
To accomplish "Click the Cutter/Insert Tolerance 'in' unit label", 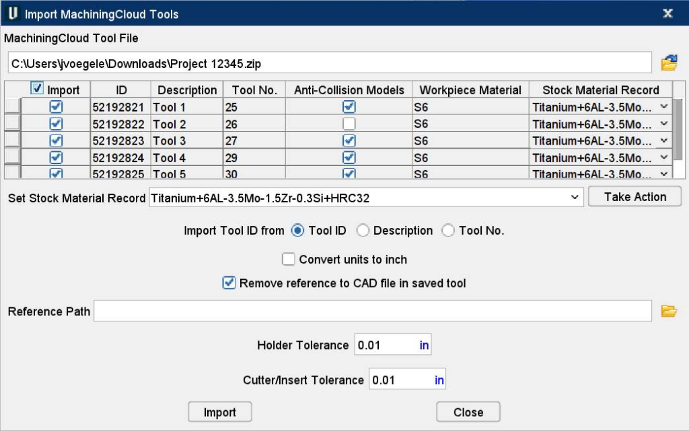I will click(439, 380).
